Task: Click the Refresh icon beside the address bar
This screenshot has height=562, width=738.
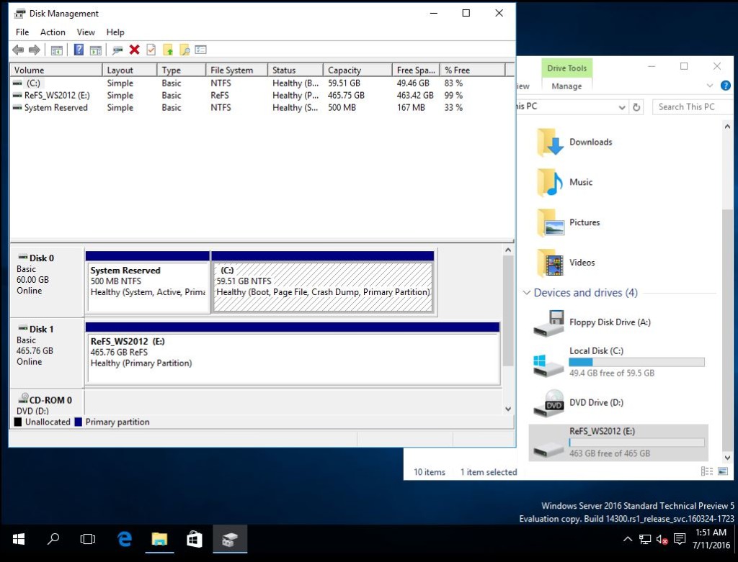Action: click(x=636, y=106)
